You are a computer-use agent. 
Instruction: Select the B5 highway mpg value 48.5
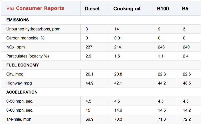point(187,83)
